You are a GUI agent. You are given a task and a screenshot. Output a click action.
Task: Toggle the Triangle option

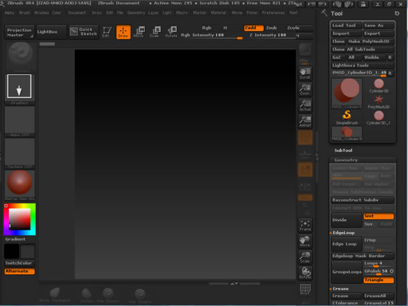point(379,280)
